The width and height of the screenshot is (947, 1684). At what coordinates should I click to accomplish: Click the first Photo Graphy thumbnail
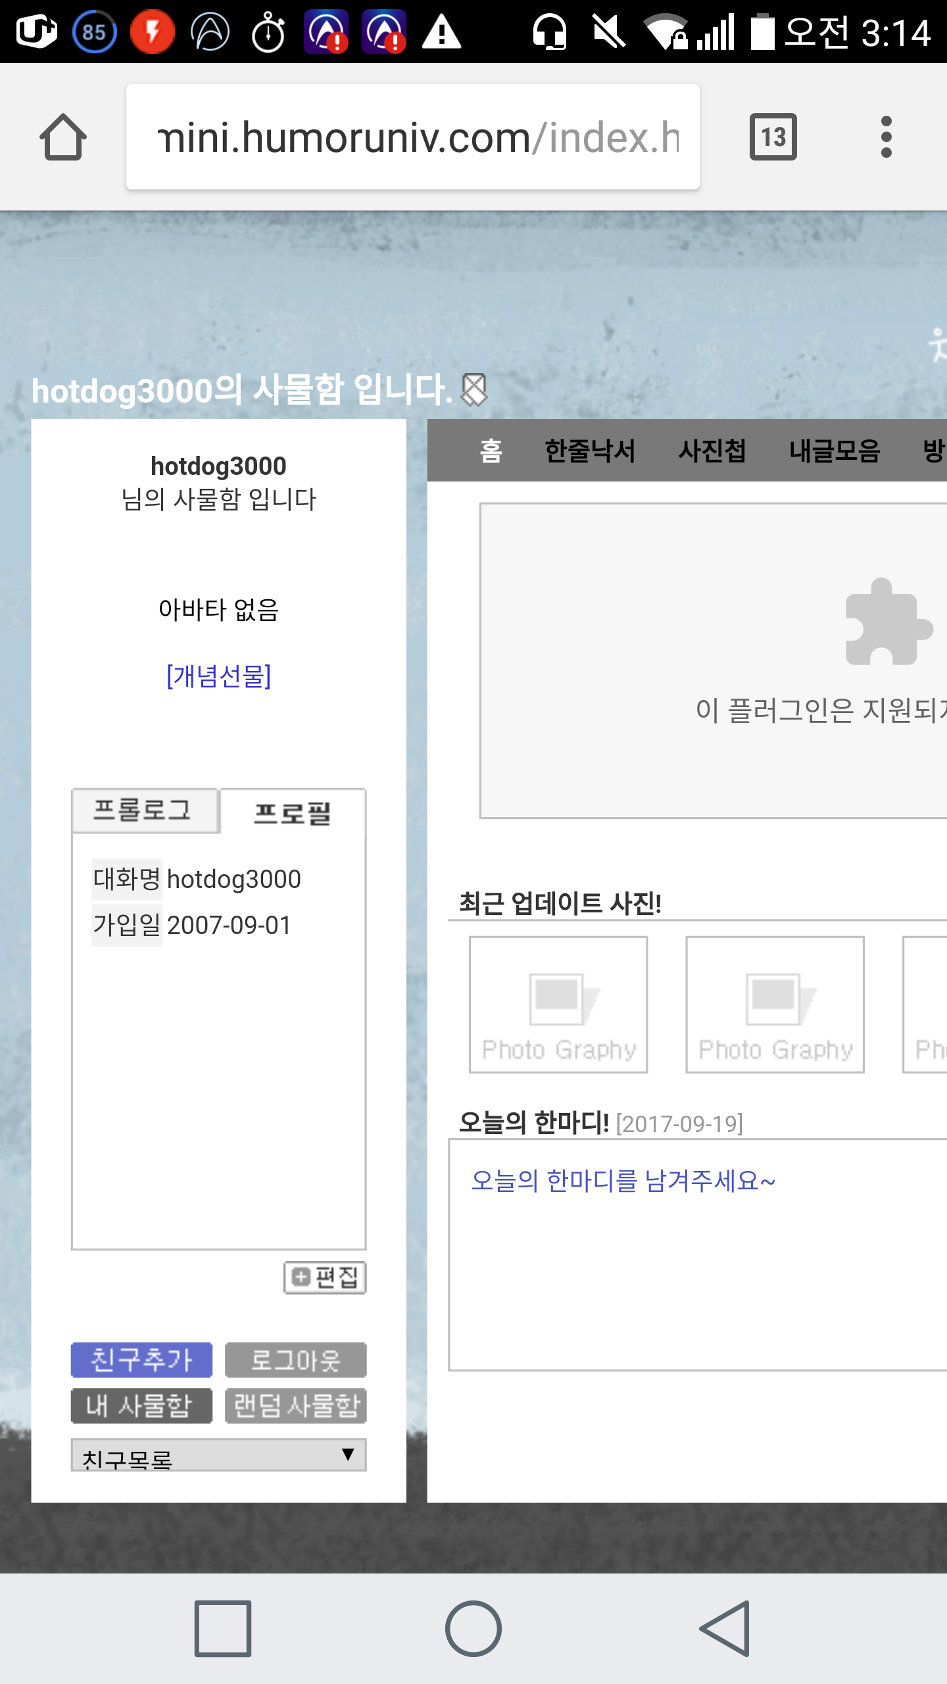pyautogui.click(x=558, y=1004)
